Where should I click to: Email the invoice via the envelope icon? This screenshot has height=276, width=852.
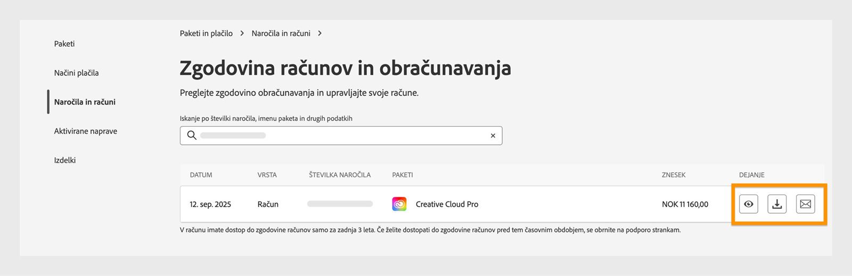point(805,204)
